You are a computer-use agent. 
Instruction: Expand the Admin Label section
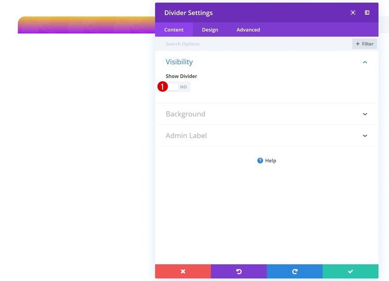point(267,136)
